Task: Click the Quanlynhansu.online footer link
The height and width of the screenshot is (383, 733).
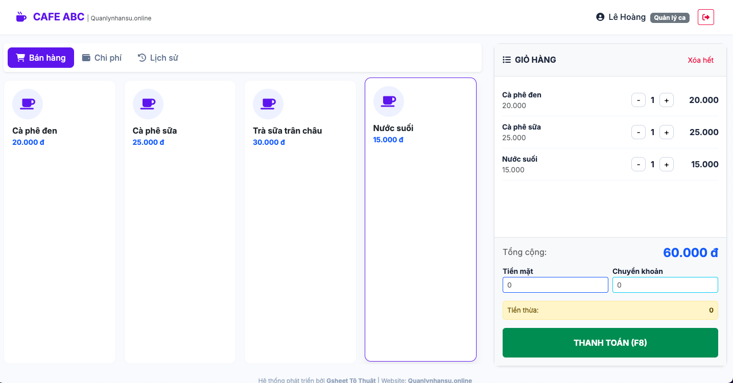Action: 439,380
